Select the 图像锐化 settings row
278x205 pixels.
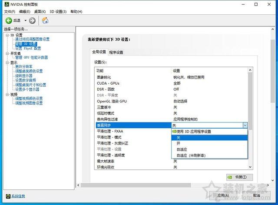point(172,77)
